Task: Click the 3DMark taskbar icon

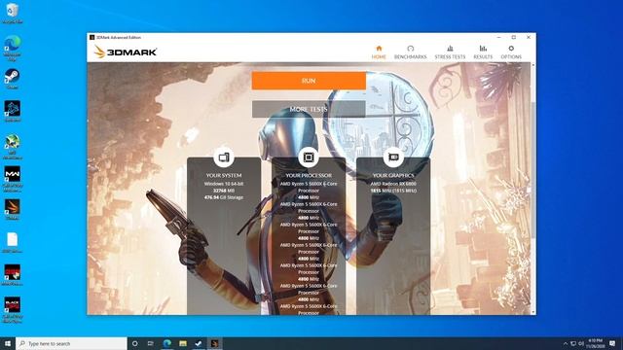Action: [x=214, y=343]
